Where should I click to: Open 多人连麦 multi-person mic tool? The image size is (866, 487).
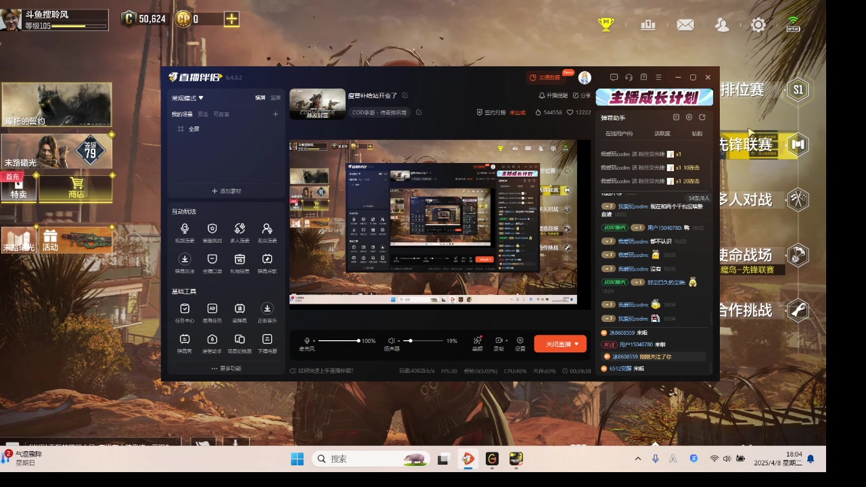point(240,233)
